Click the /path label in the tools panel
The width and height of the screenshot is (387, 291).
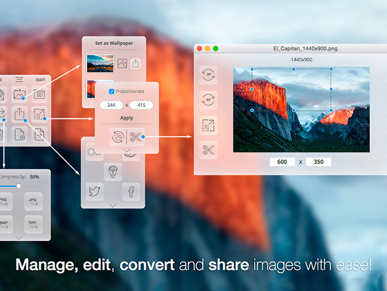point(40,79)
